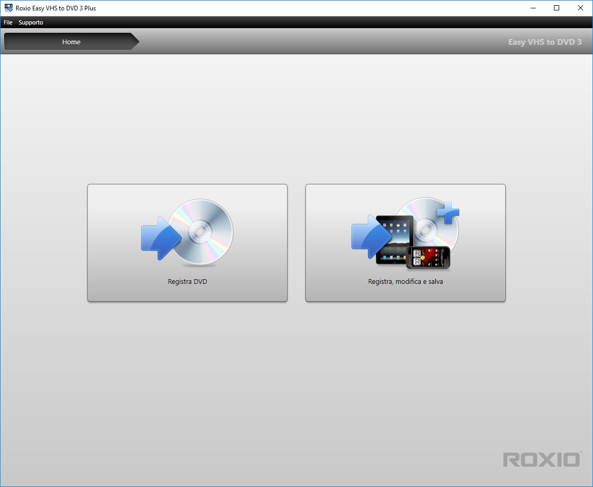Screen dimensions: 593x487
Task: Click the Roxio app icon in title bar
Action: coord(8,8)
